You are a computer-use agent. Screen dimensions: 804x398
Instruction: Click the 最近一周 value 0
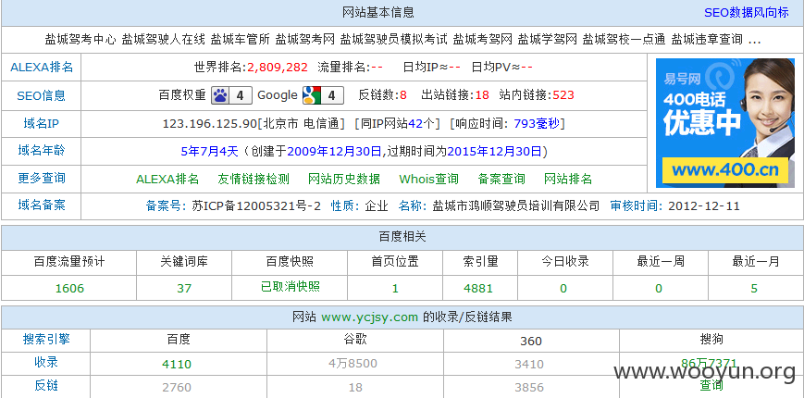pyautogui.click(x=659, y=288)
